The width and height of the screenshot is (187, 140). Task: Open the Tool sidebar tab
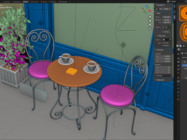coord(175,12)
